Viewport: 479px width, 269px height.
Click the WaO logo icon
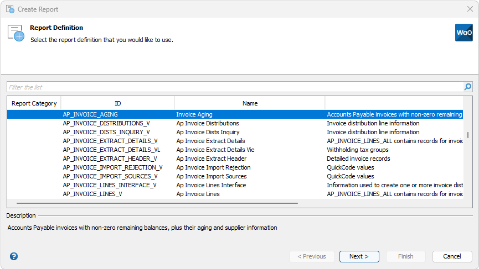pos(463,33)
